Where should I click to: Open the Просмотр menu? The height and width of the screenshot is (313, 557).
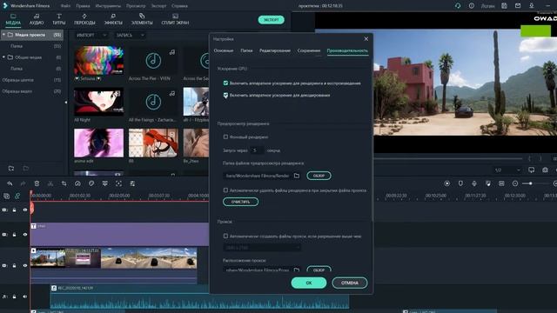point(136,6)
